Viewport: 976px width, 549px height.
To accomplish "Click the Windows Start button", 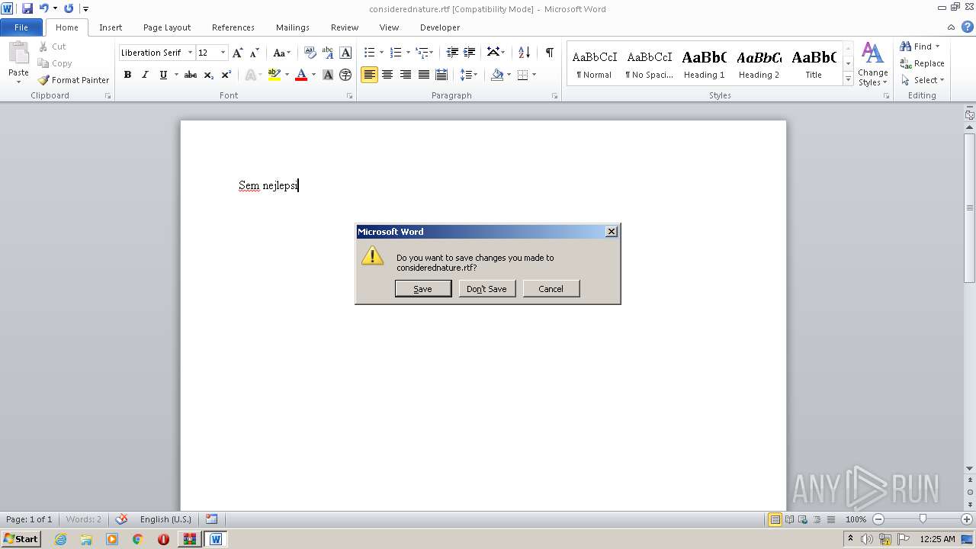I will [21, 538].
